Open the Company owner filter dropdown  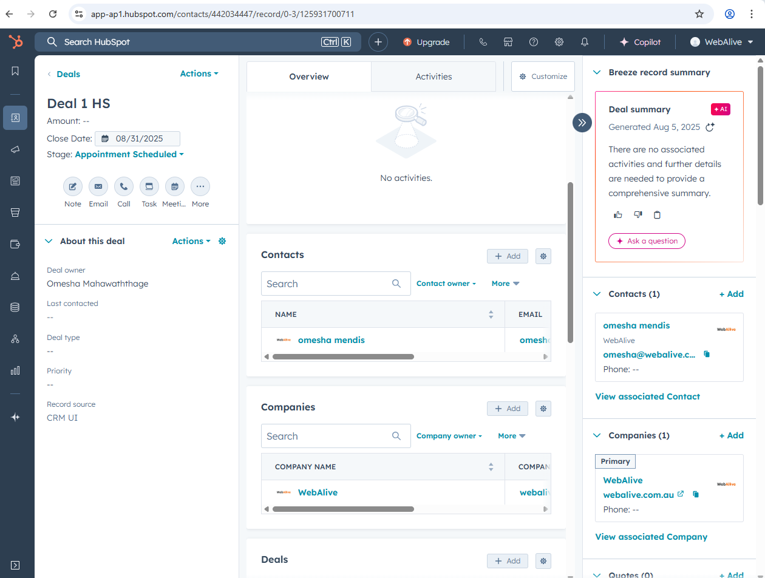coord(449,436)
